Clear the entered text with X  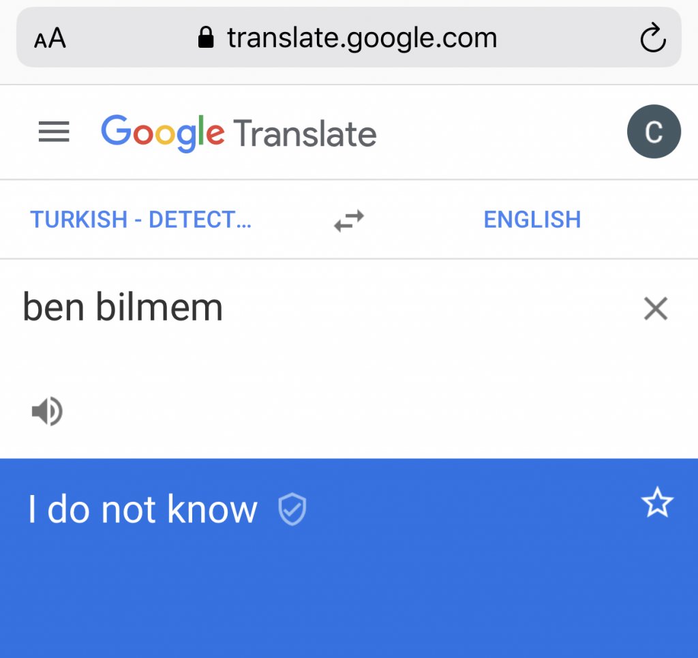coord(655,310)
